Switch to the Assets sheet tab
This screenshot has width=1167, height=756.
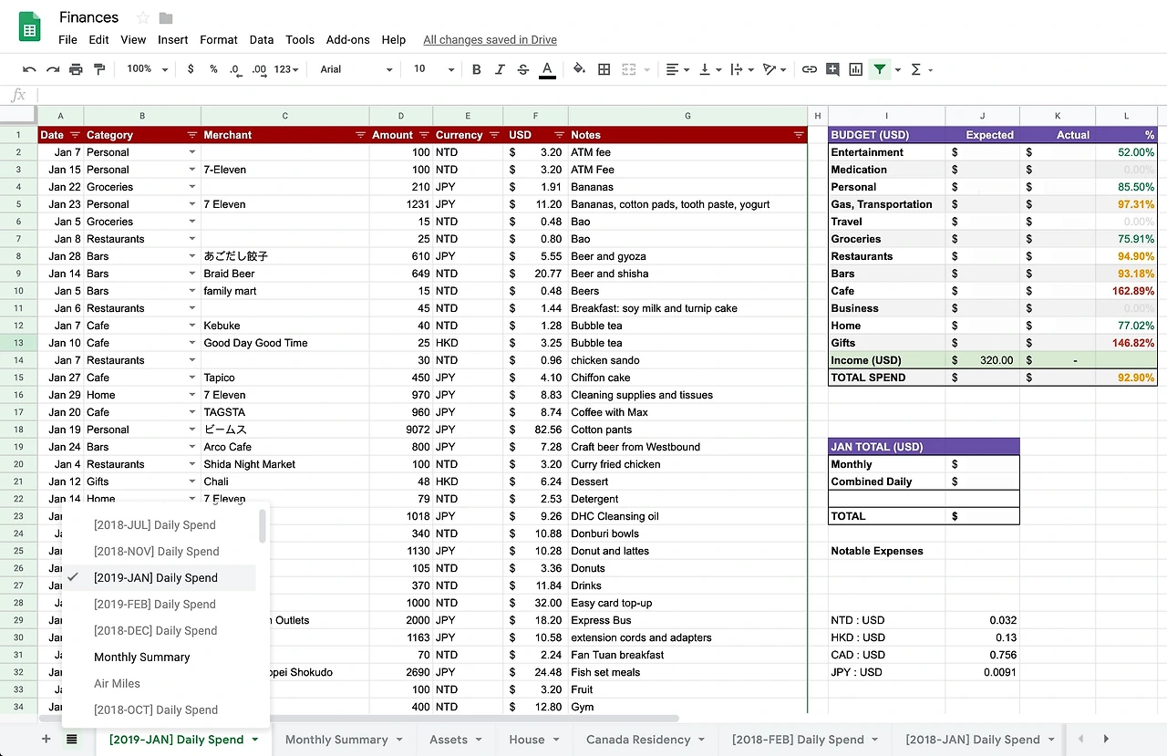point(456,740)
